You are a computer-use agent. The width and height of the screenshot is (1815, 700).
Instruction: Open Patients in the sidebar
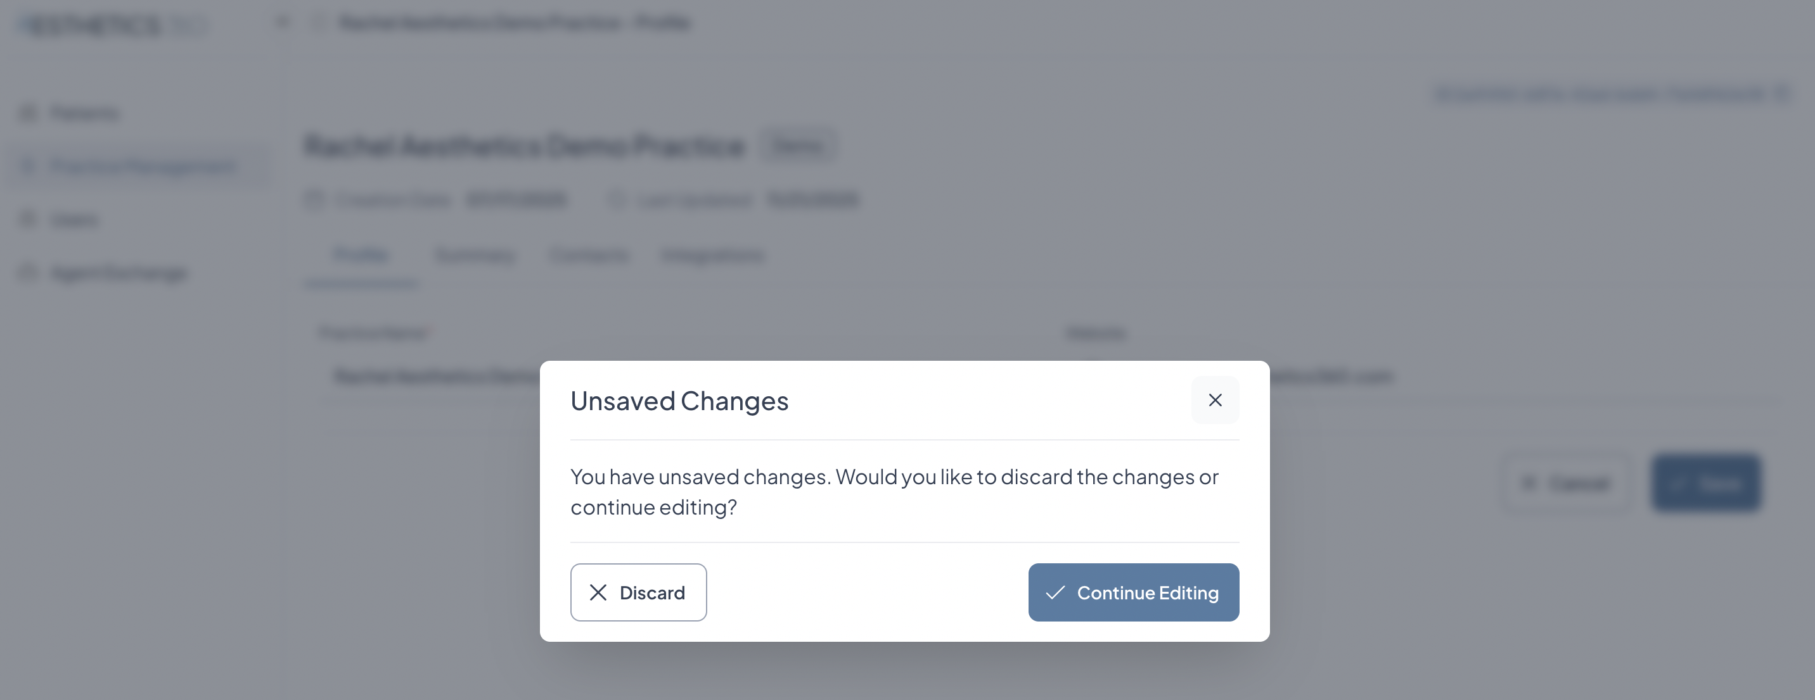pos(84,113)
